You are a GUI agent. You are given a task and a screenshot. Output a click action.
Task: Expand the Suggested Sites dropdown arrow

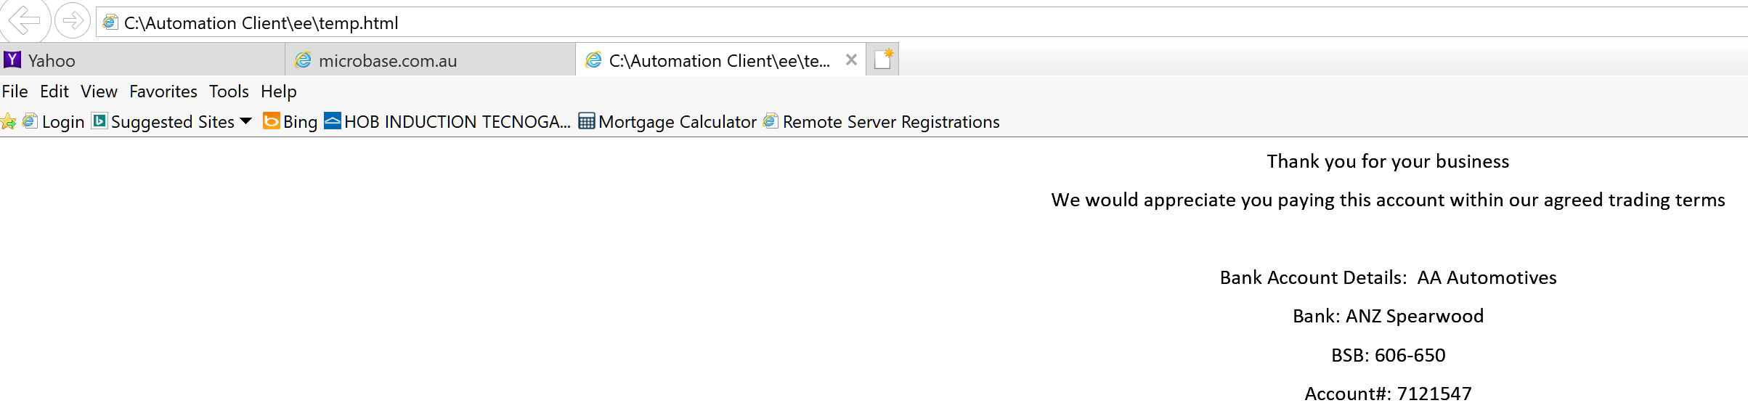245,121
